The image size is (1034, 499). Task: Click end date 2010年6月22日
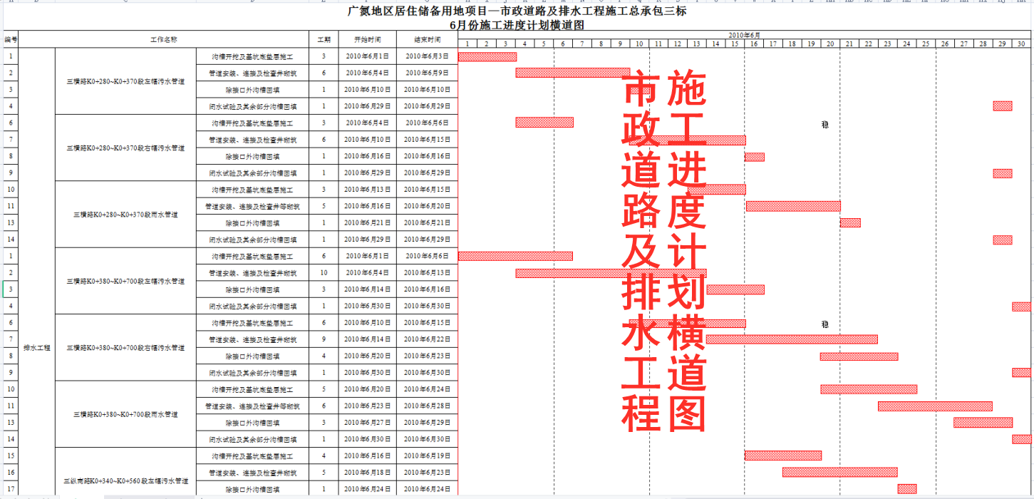(x=428, y=339)
